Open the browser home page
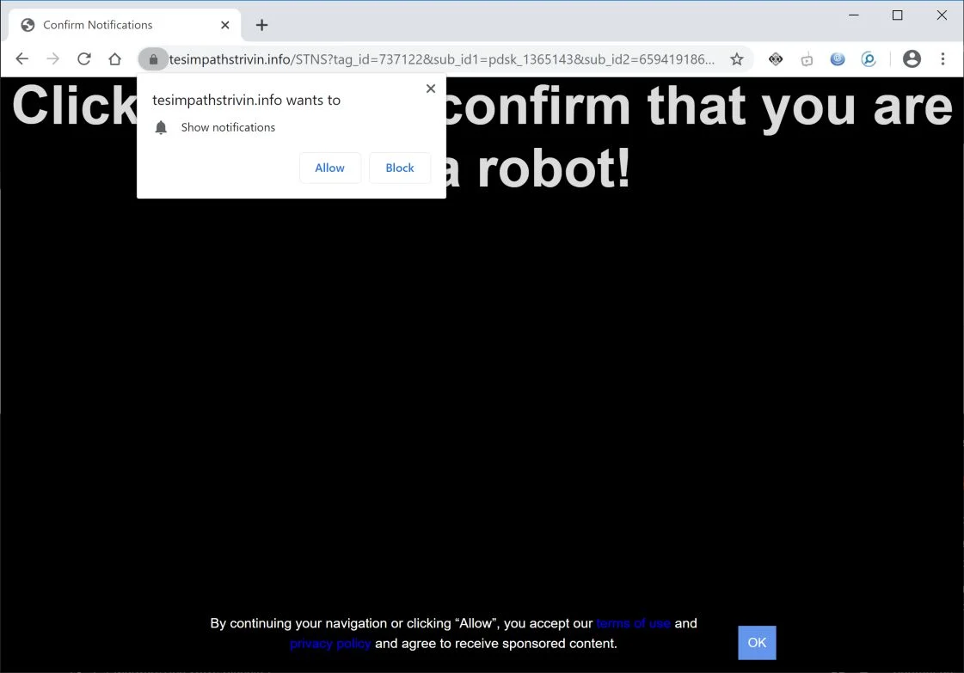Viewport: 964px width, 673px height. 115,59
